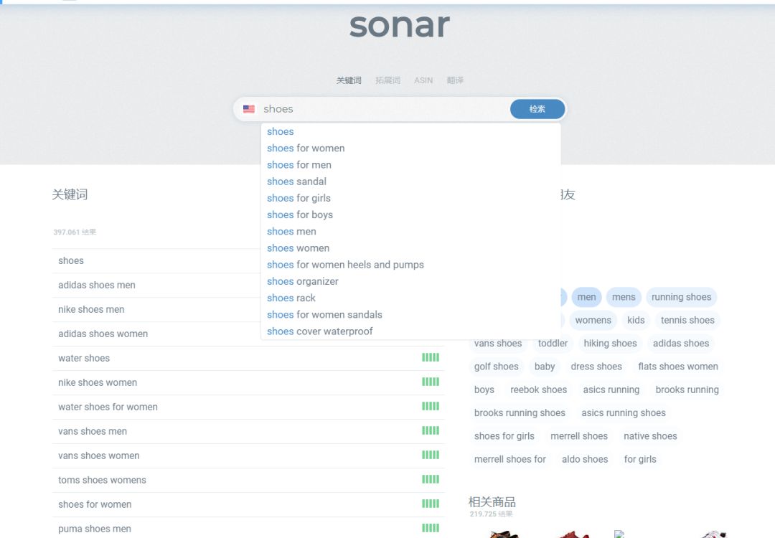Click volume indicator beside 'vans shoes men'
The height and width of the screenshot is (538, 775).
[x=431, y=431]
